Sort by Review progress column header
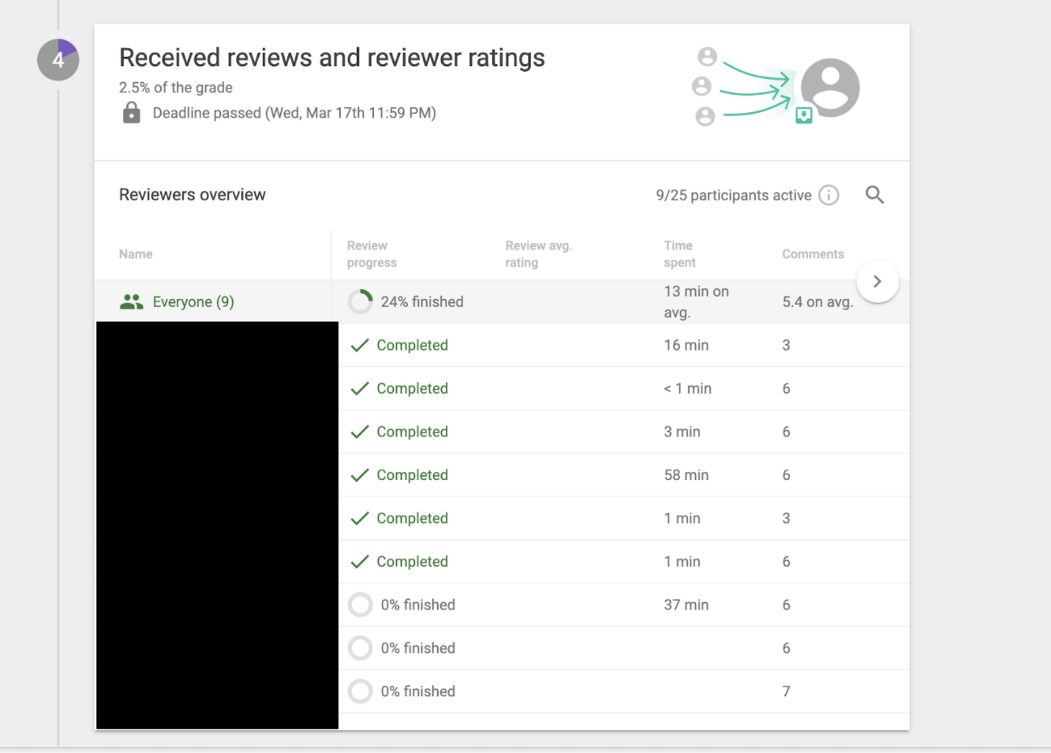This screenshot has width=1051, height=753. (372, 254)
